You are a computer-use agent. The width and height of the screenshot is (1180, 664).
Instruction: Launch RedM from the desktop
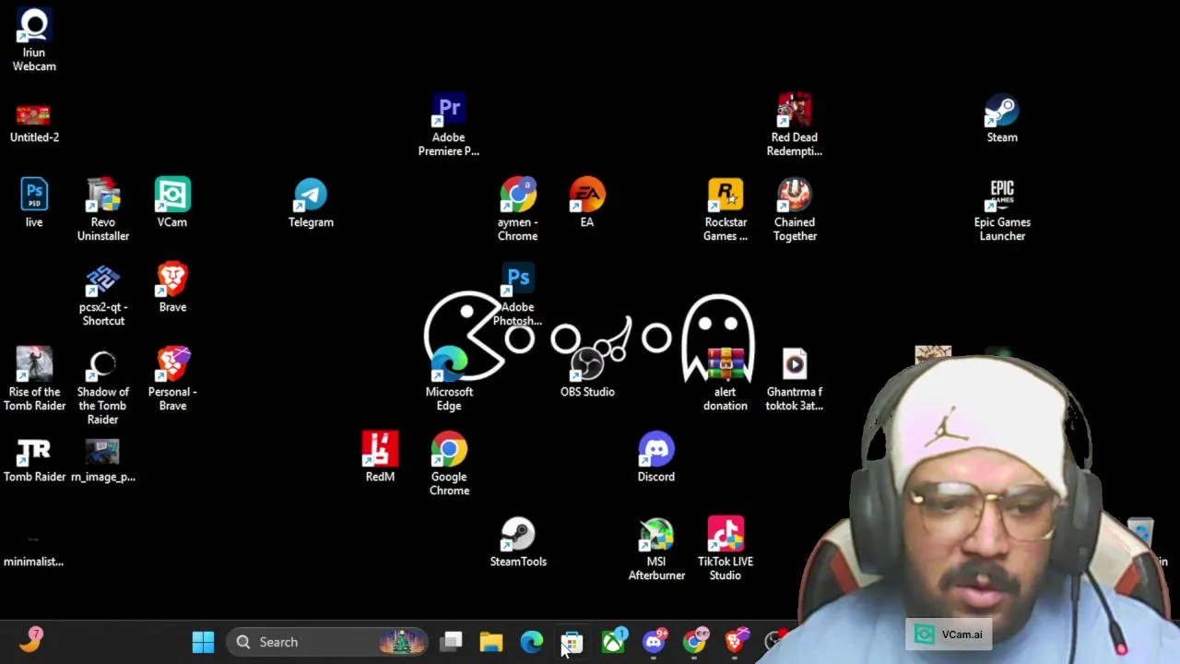click(x=380, y=457)
